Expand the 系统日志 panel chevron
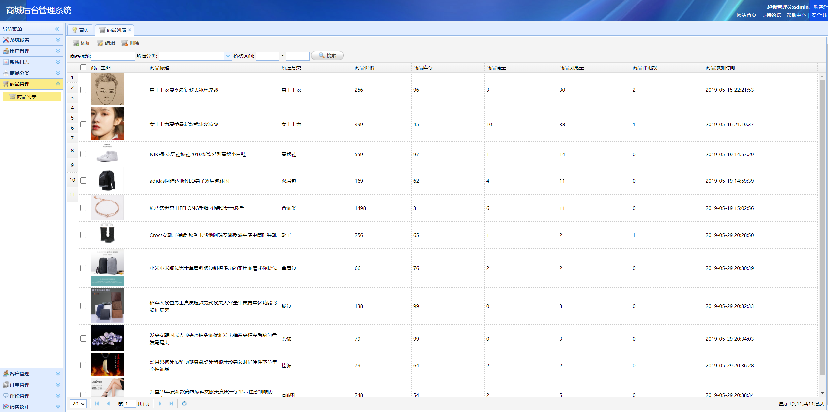The image size is (828, 412). tap(58, 62)
